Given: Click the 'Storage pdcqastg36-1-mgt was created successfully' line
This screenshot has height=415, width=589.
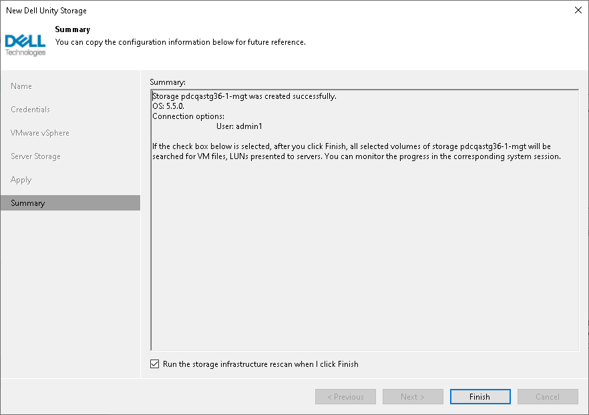Looking at the screenshot, I should point(244,96).
